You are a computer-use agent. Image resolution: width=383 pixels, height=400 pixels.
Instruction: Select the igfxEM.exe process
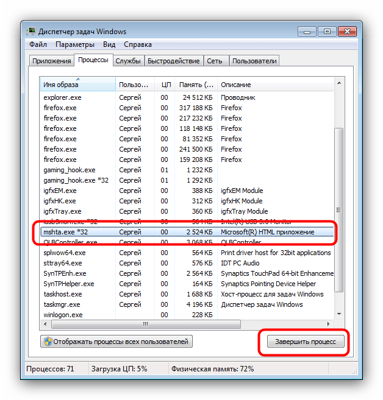pos(187,191)
